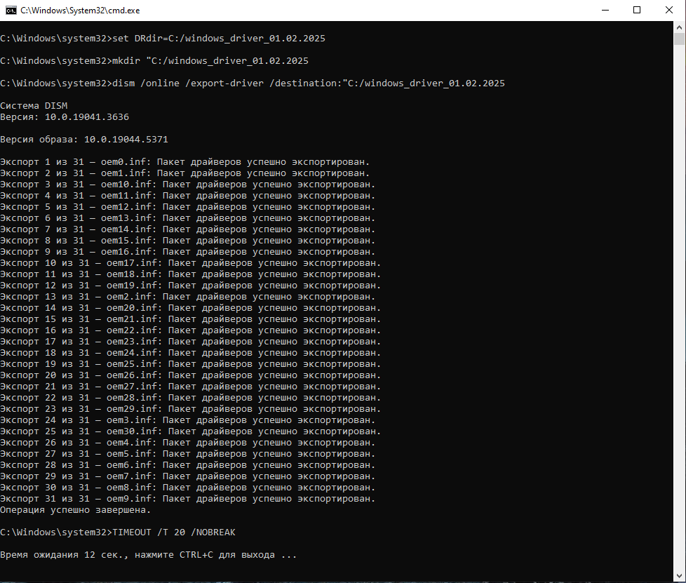Click the export line for oem25.inf
Image resolution: width=686 pixels, height=583 pixels.
[x=191, y=364]
